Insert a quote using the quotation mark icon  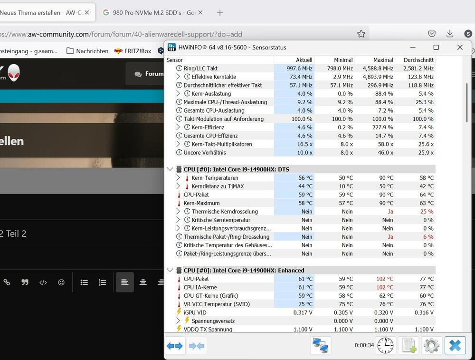[x=25, y=282]
